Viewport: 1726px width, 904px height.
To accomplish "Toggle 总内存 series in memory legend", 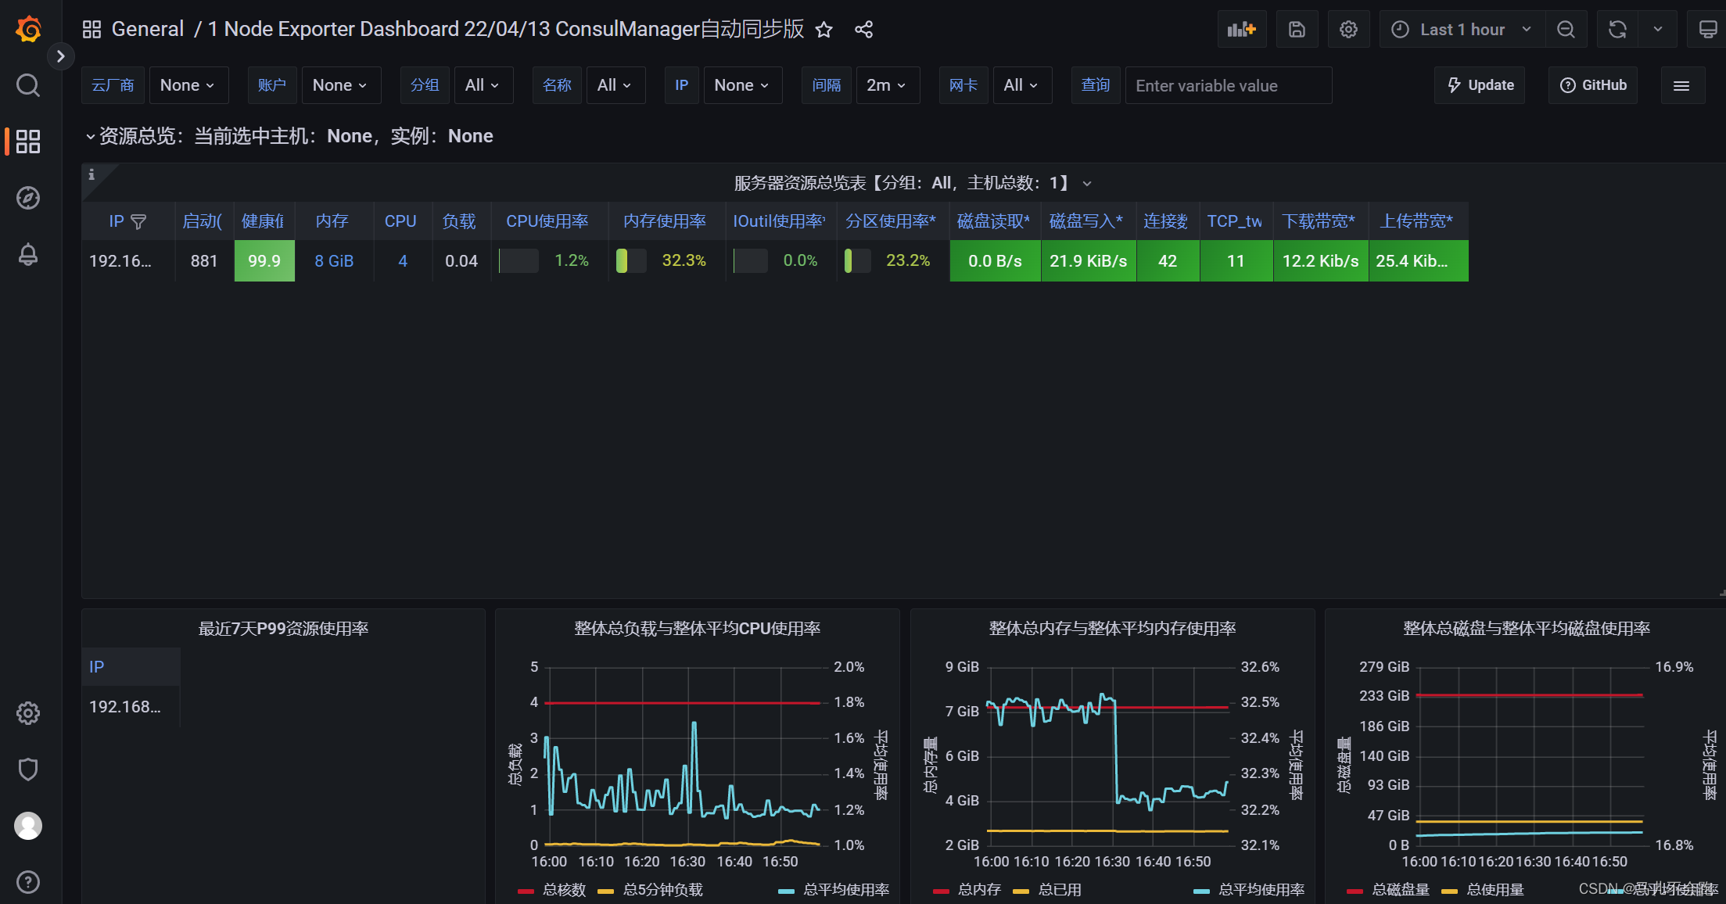I will (978, 890).
